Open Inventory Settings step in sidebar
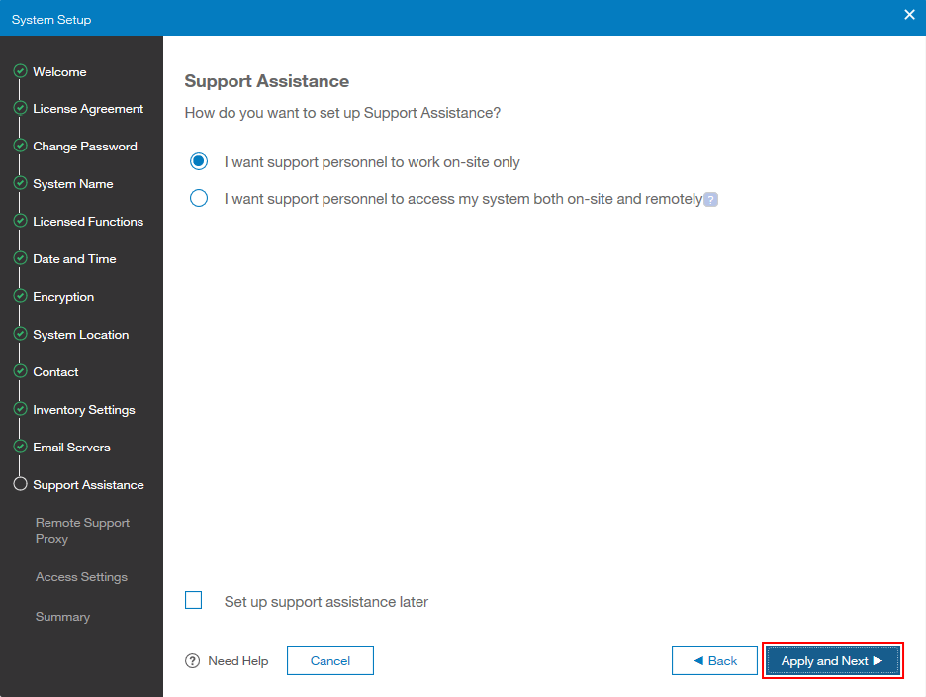The height and width of the screenshot is (697, 926). 84,410
